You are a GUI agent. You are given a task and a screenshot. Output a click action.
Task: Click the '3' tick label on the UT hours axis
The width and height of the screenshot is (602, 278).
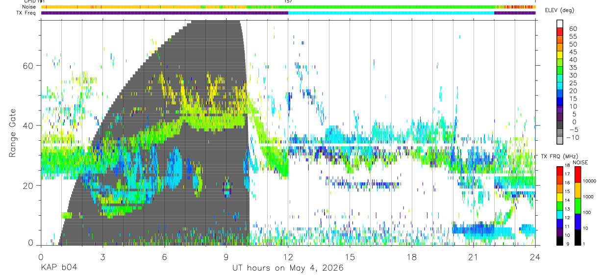coord(102,257)
